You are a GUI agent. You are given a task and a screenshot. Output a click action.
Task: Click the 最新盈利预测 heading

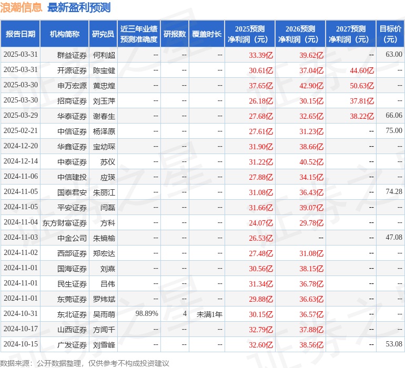click(79, 7)
